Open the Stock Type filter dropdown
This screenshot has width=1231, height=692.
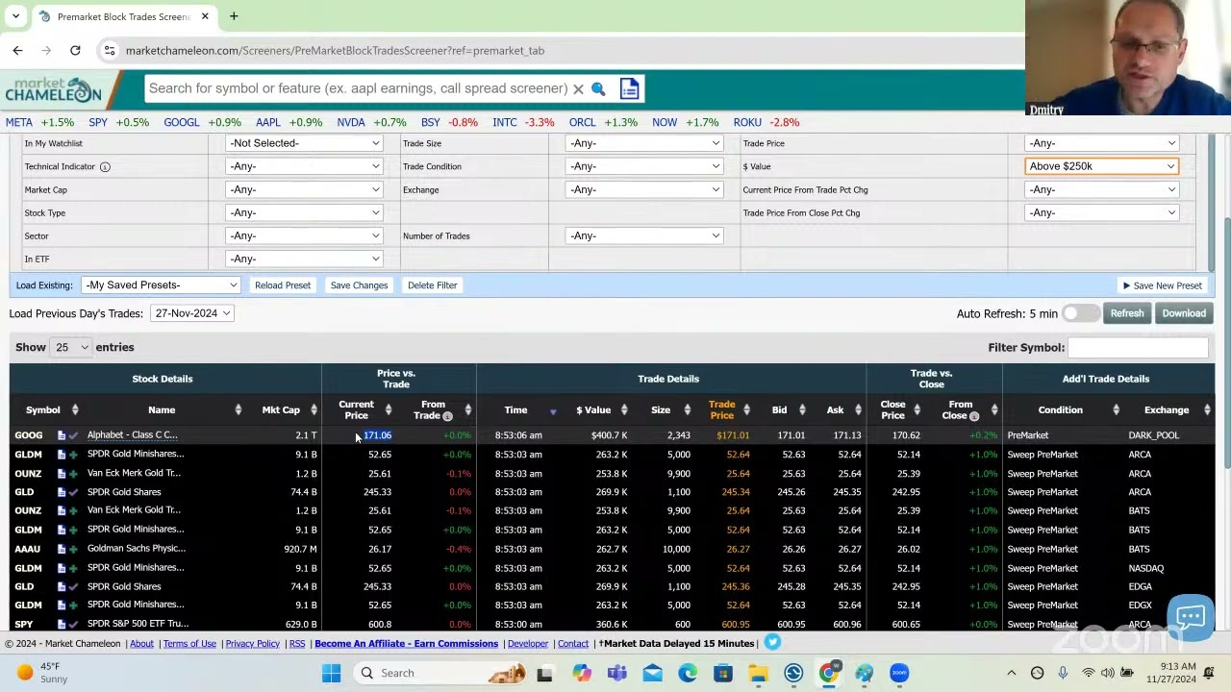304,212
